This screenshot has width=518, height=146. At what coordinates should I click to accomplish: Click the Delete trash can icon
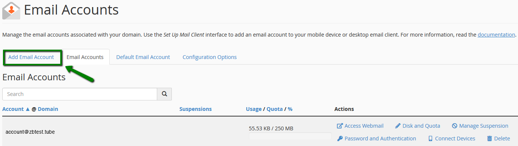(x=489, y=139)
